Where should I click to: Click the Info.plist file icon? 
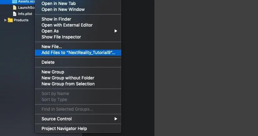(x=15, y=14)
